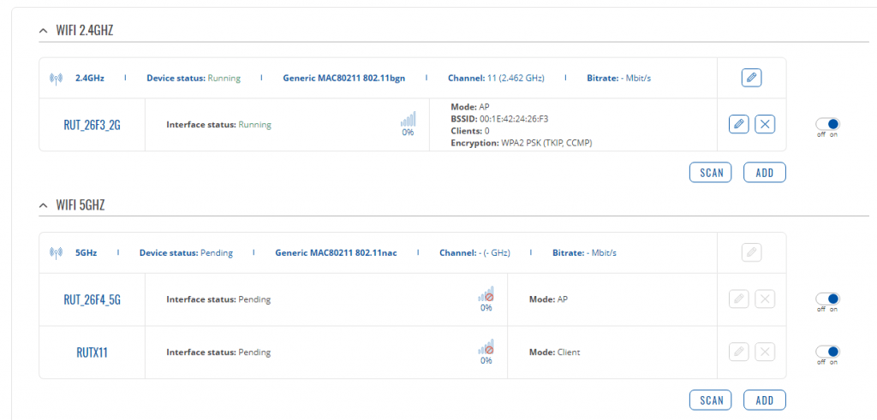Toggle RUT_26F4_5G interface off

coord(827,299)
